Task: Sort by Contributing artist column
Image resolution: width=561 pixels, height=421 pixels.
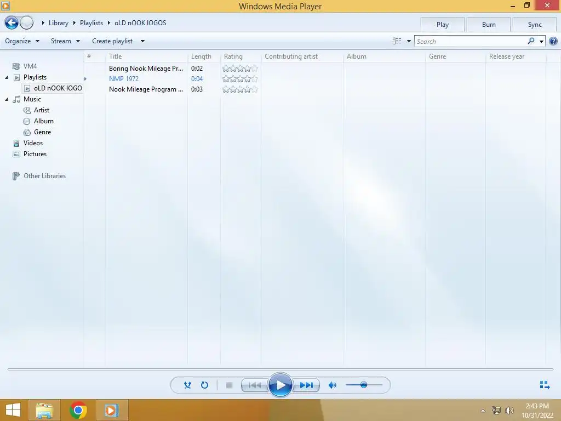Action: 302,56
